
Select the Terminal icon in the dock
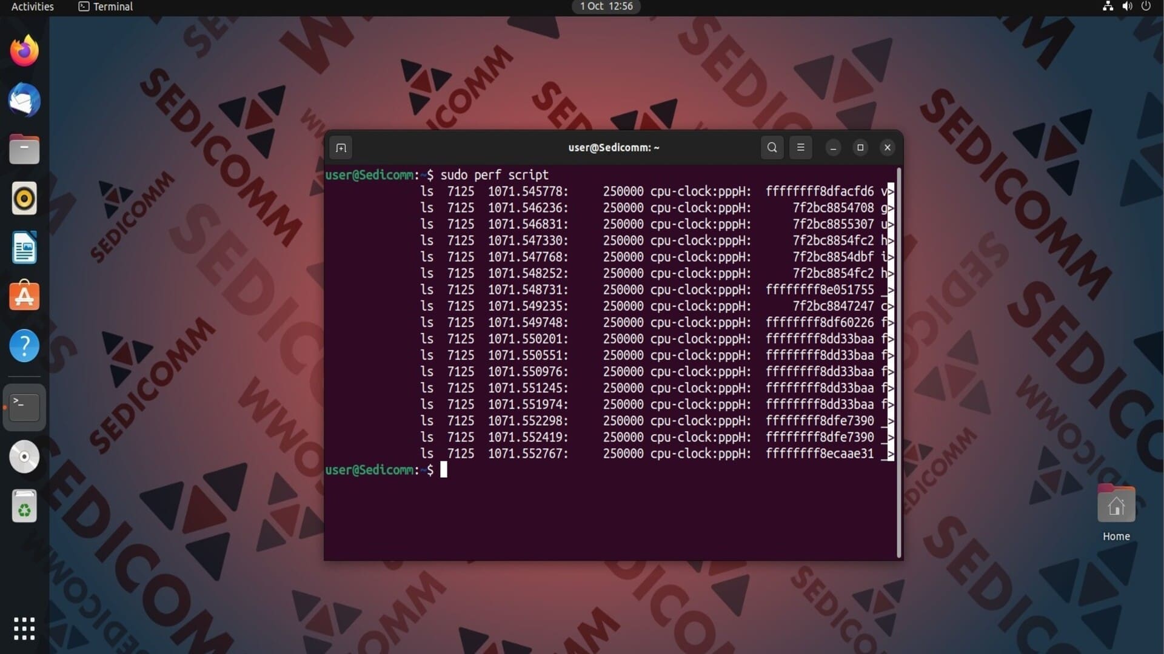(x=24, y=407)
